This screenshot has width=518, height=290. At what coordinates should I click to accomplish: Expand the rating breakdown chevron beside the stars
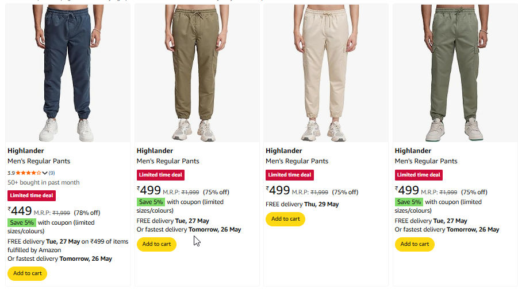(44, 173)
